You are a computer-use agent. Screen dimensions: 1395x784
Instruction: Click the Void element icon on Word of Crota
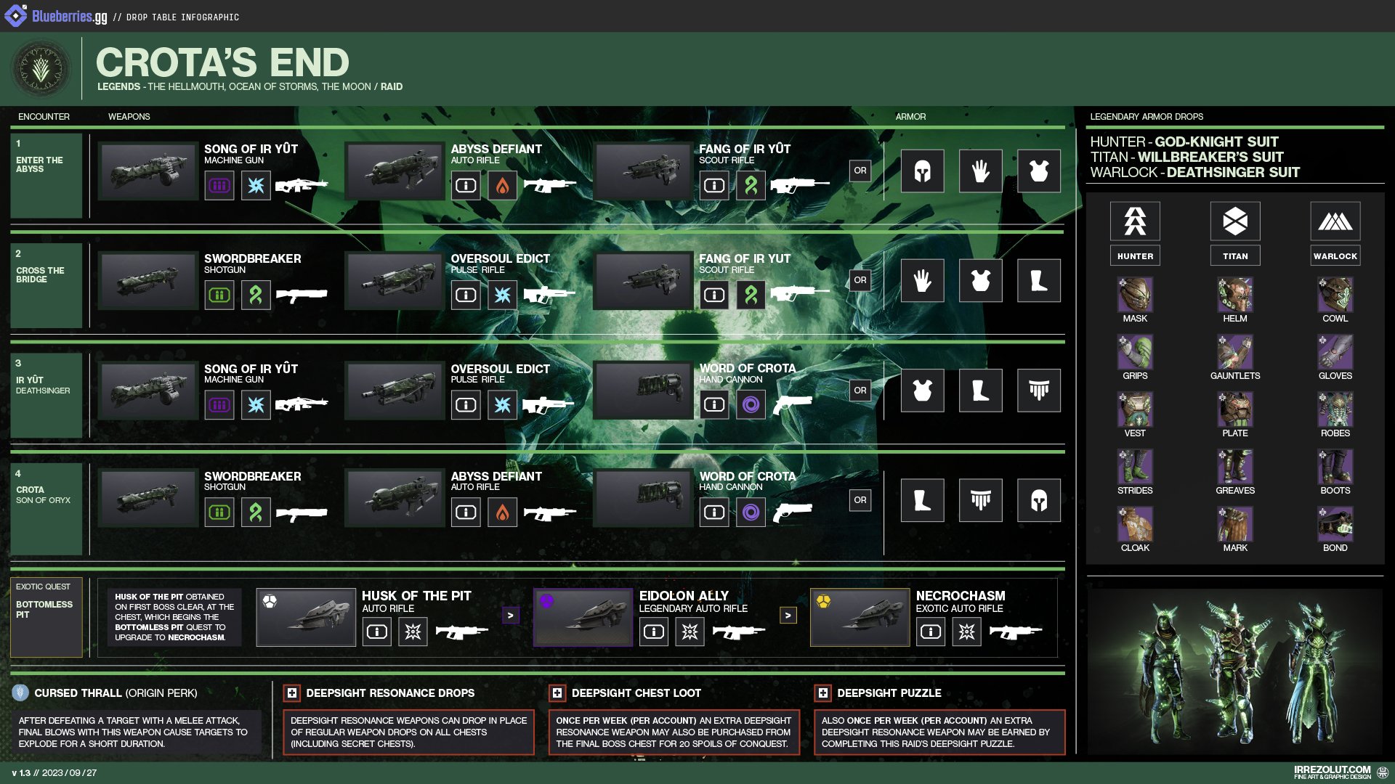752,404
